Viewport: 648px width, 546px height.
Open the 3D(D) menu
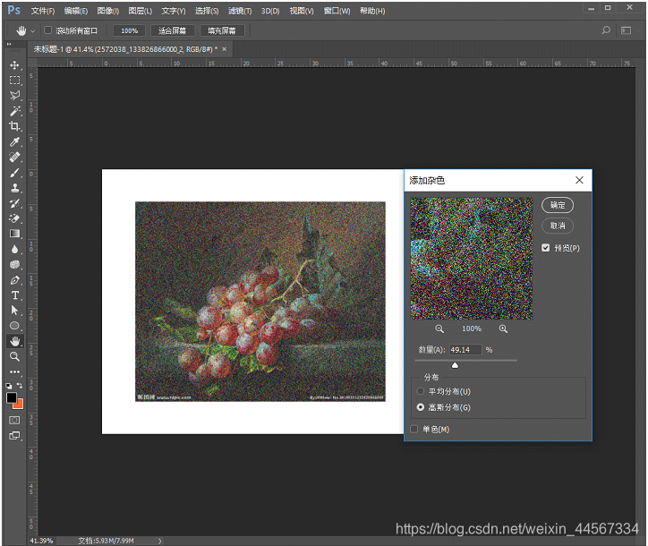point(270,11)
